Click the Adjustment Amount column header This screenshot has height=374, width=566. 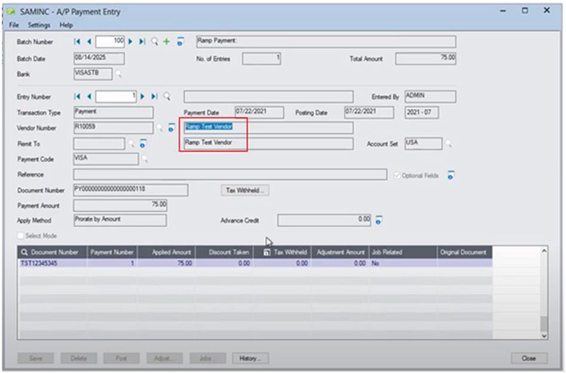(x=341, y=252)
